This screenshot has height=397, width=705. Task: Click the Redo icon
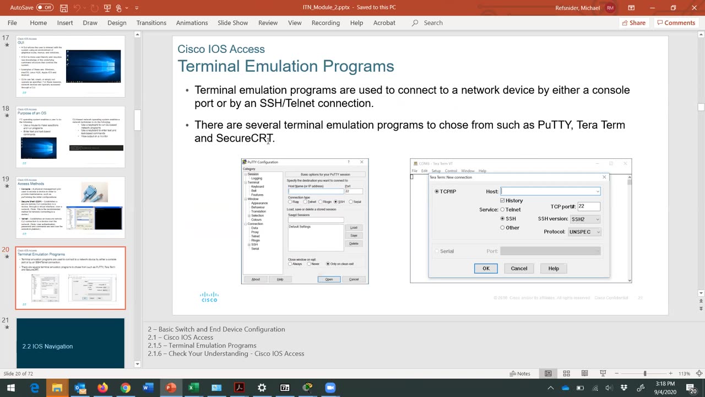95,8
